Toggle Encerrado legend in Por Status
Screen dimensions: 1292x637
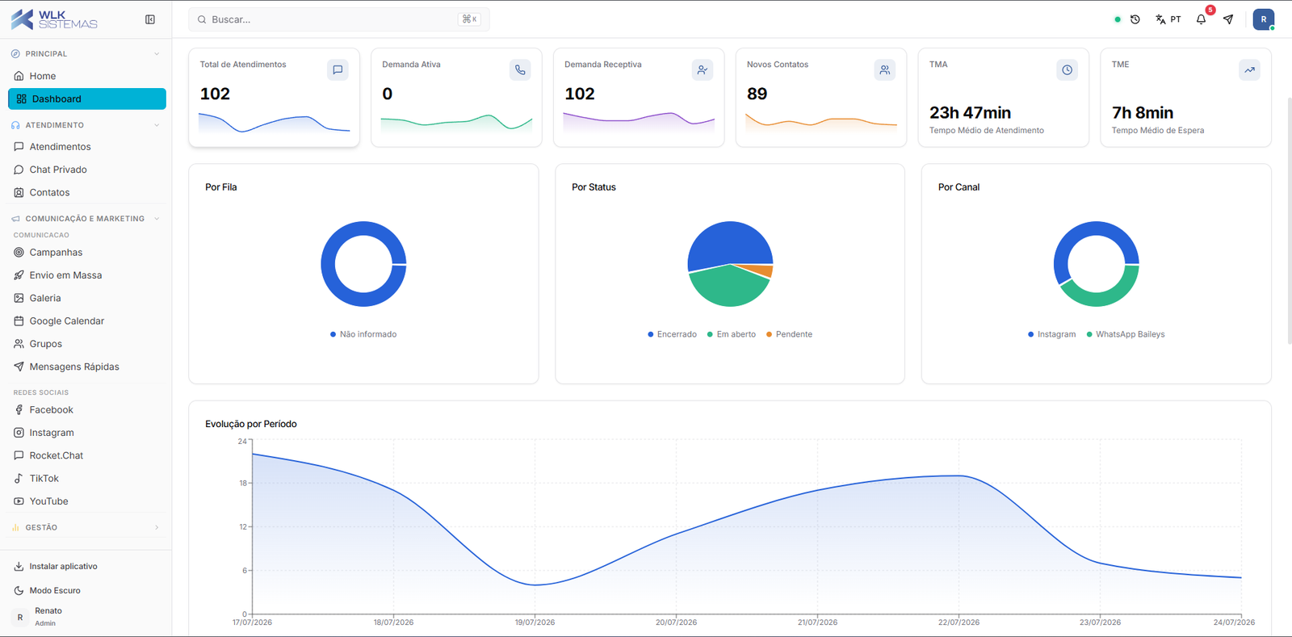click(672, 334)
